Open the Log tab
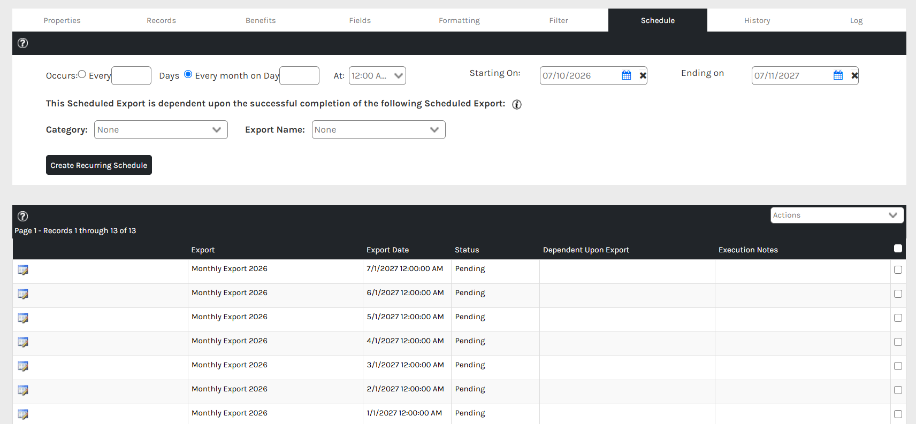916x424 pixels. point(856,20)
